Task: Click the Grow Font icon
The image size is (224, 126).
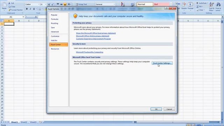Action: pos(49,5)
